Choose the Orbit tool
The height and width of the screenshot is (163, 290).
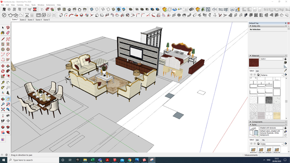[3, 99]
